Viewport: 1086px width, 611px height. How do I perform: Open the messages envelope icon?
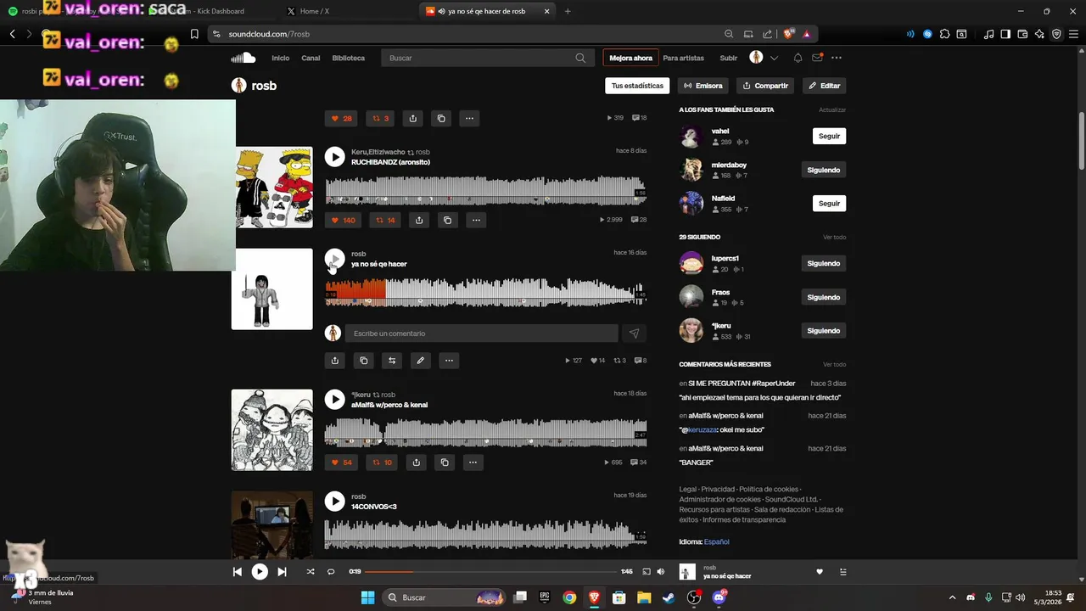click(817, 58)
